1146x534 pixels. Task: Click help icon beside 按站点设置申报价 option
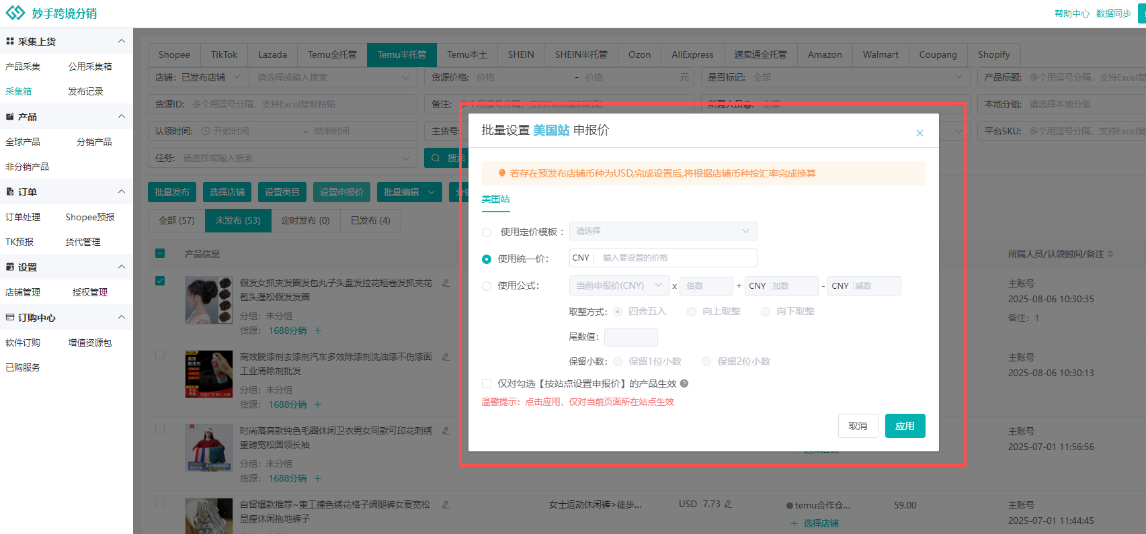point(684,384)
